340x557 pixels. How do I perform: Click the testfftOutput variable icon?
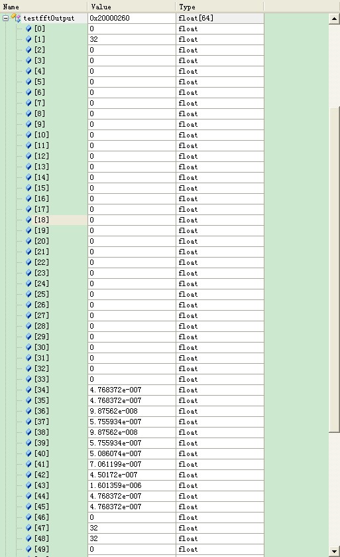coord(16,18)
